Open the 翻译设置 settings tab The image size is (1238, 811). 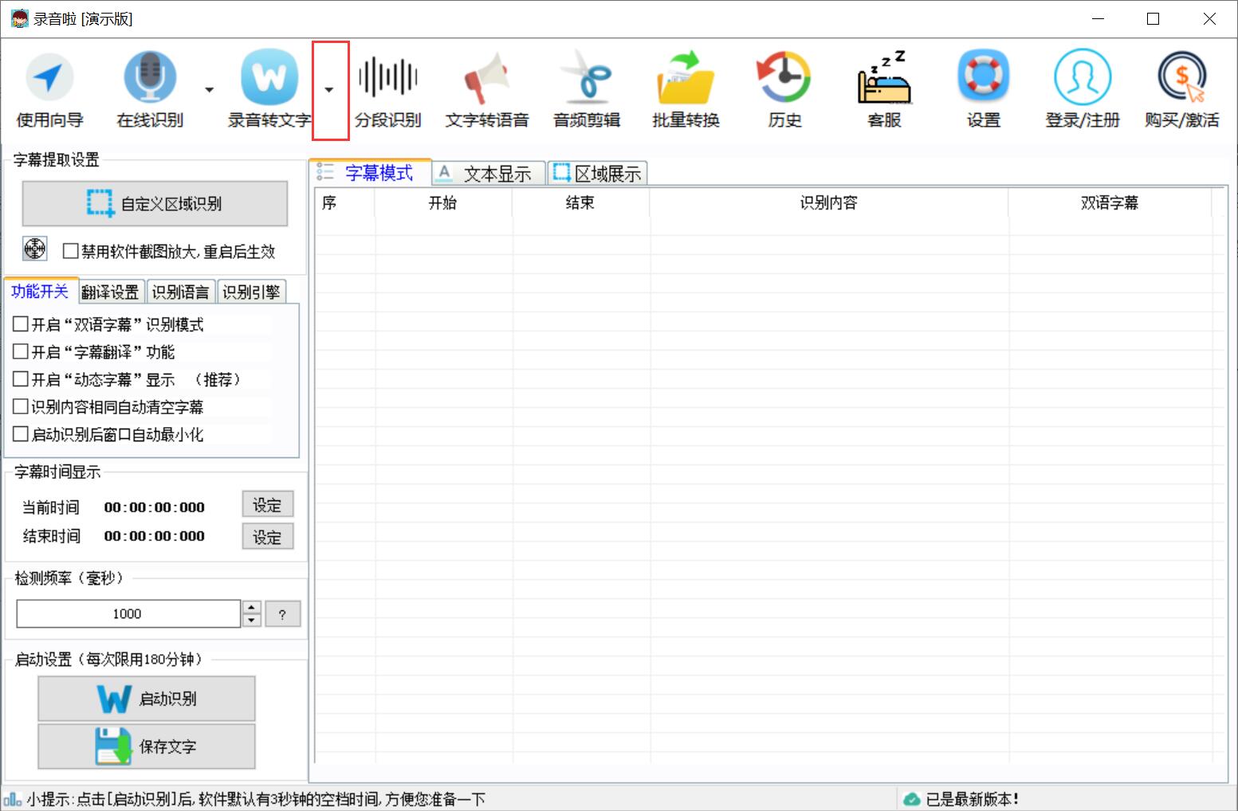[x=111, y=291]
